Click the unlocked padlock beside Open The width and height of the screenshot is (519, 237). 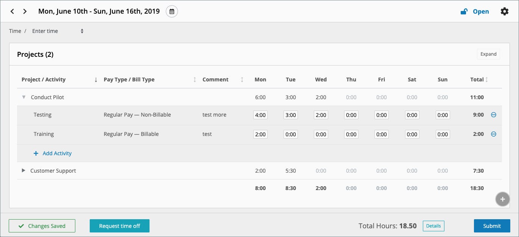click(x=463, y=11)
